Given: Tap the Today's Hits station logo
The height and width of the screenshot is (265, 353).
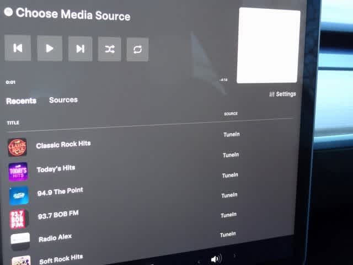Looking at the screenshot, I should (x=18, y=172).
